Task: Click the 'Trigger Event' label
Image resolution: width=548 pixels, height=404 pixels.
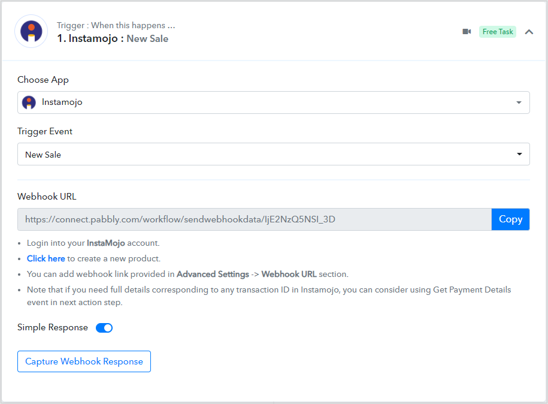Action: pyautogui.click(x=45, y=131)
